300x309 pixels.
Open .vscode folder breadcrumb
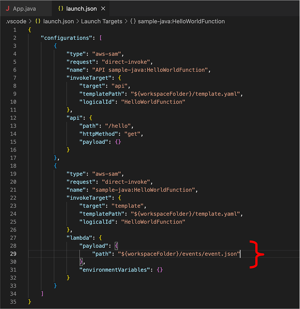point(16,21)
